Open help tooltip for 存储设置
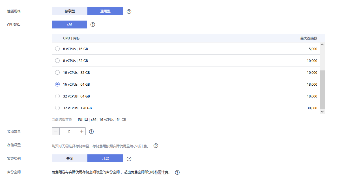 156,146
